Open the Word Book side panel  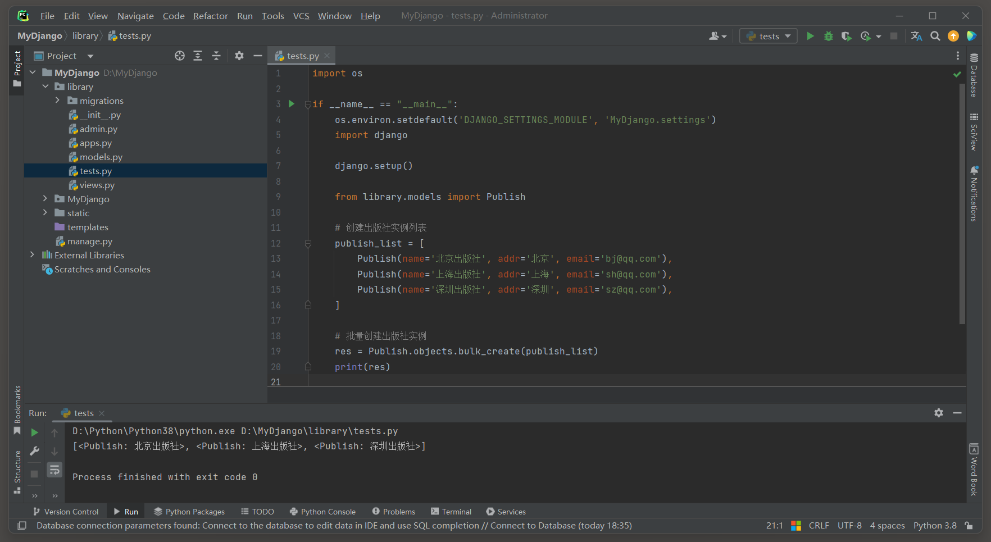(974, 470)
